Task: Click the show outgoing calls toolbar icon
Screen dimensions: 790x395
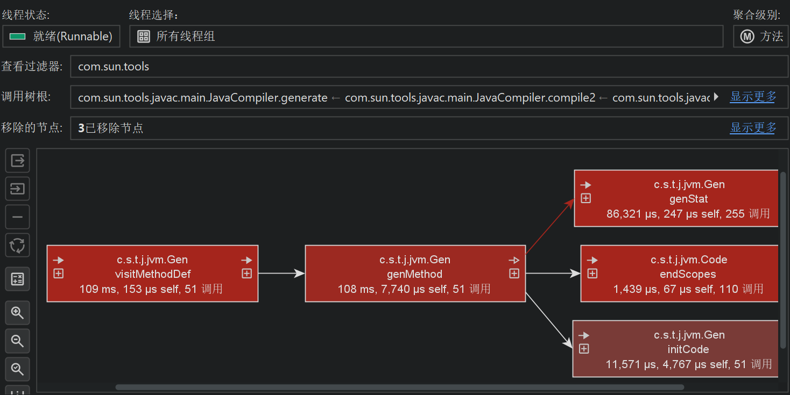Action: point(17,161)
